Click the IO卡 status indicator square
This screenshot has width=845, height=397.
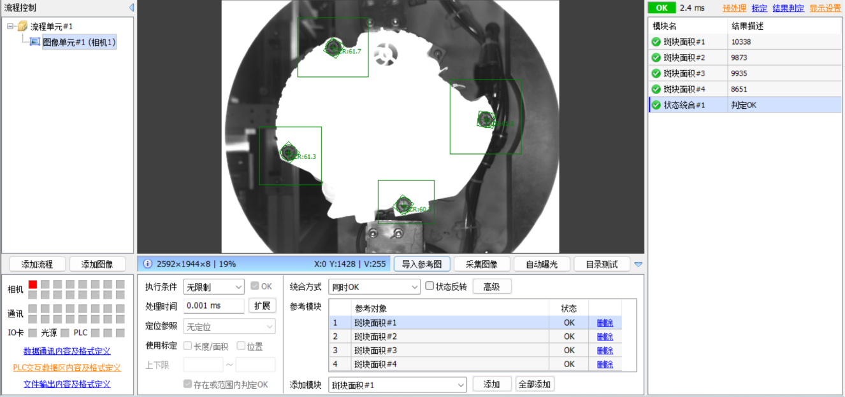pyautogui.click(x=32, y=333)
